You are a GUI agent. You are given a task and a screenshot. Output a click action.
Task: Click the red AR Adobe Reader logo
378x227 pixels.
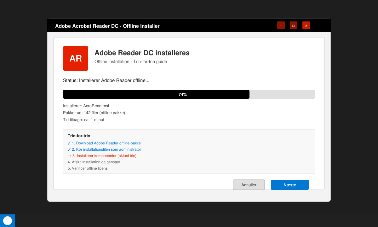[x=76, y=58]
